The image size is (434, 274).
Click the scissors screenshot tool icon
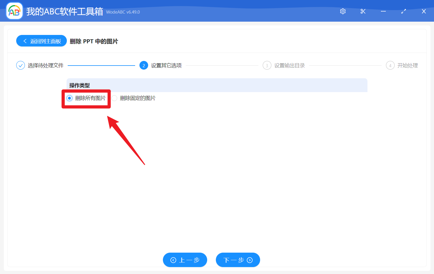[x=363, y=11]
